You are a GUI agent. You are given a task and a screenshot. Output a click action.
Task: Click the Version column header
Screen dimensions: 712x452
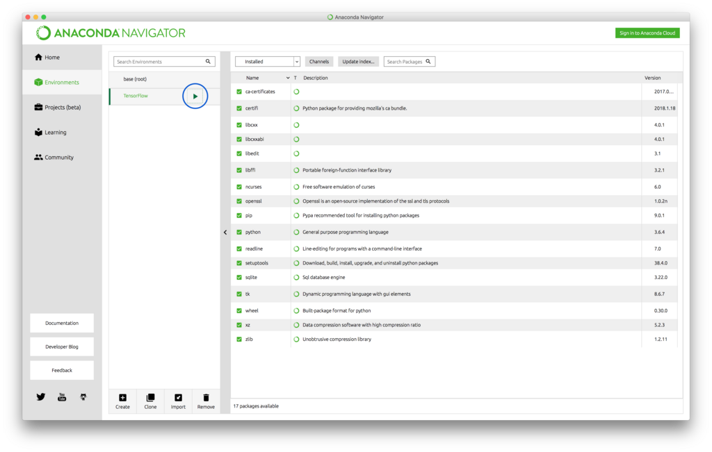(652, 78)
